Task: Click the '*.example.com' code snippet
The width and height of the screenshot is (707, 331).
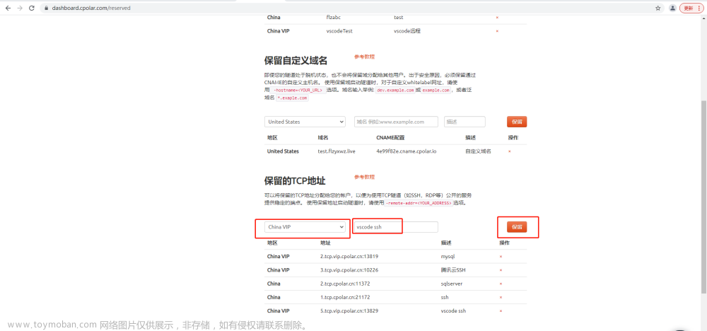Action: pyautogui.click(x=292, y=98)
